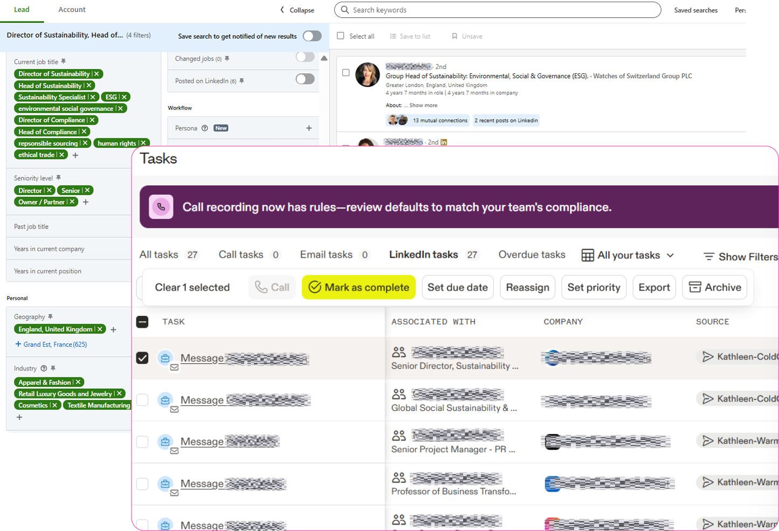Viewport: 779px width, 531px height.
Task: Click the grid icon beside All your tasks
Action: coord(588,255)
